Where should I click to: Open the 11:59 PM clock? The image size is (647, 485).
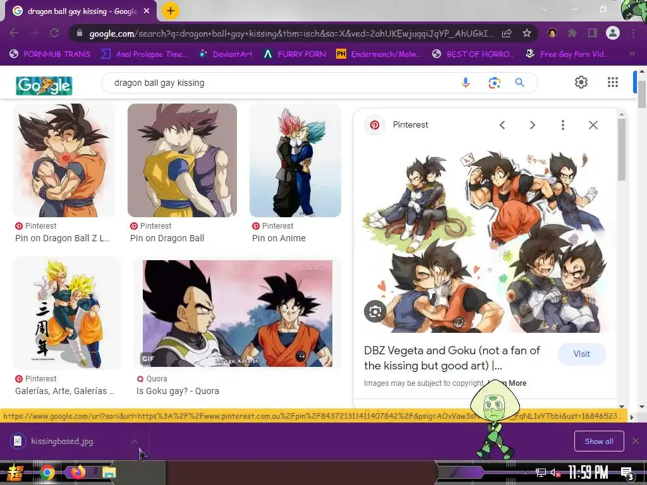[588, 472]
